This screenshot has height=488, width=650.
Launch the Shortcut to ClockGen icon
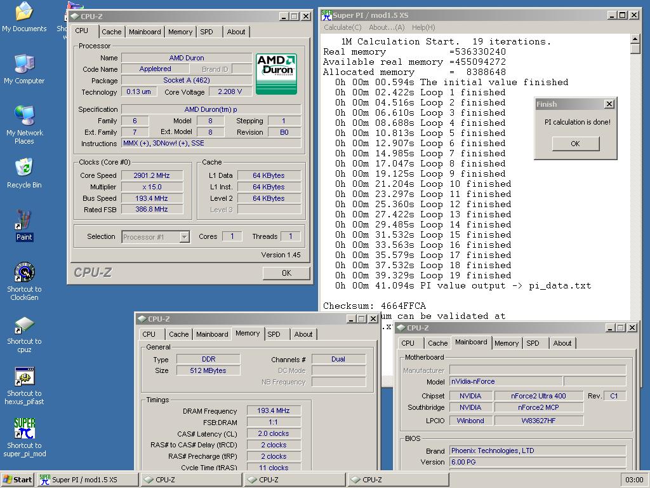coord(24,281)
